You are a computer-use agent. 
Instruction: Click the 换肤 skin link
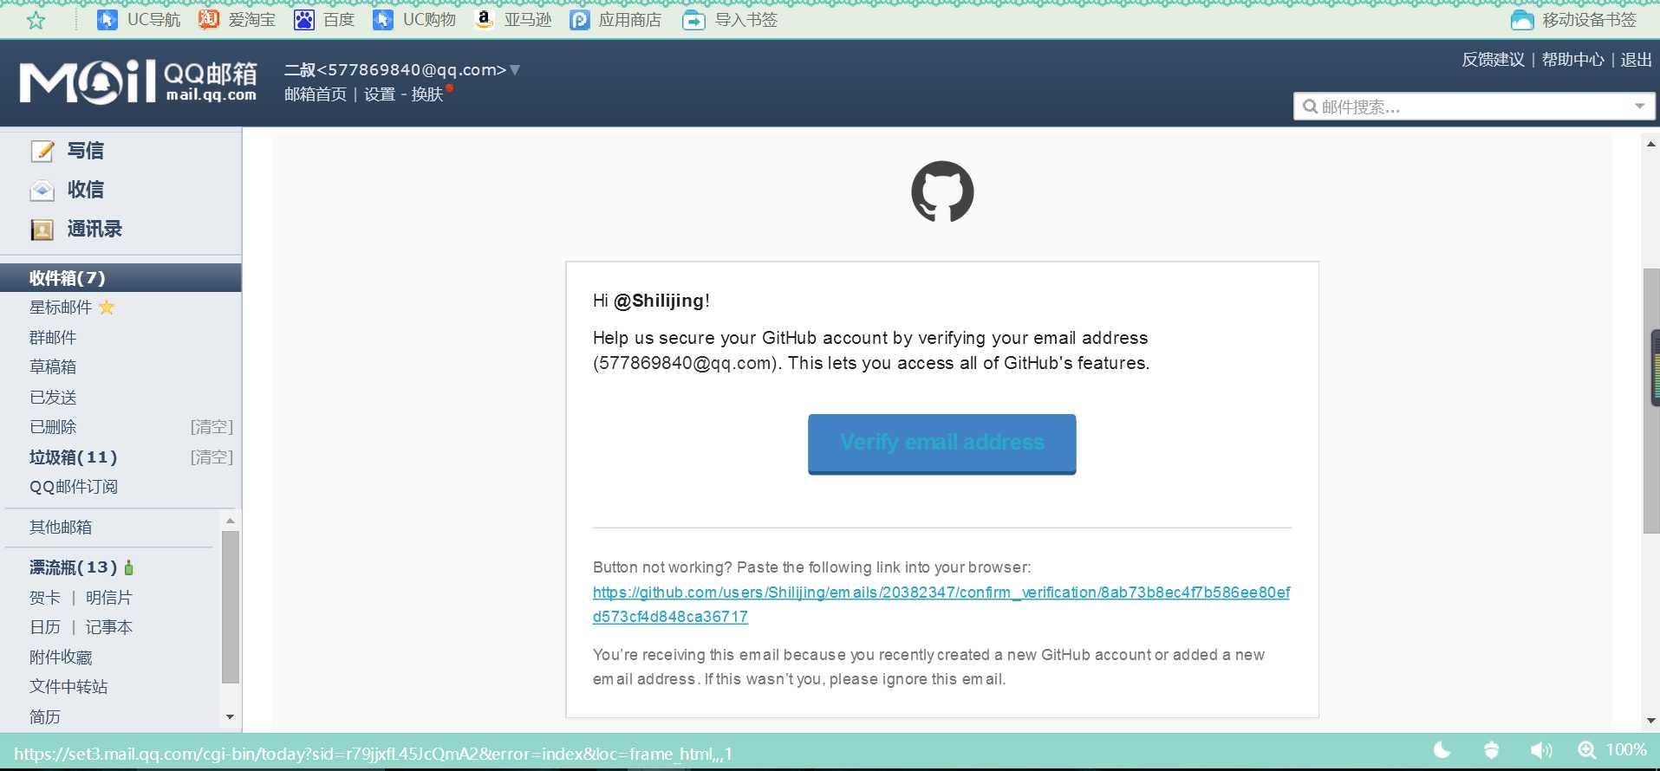click(x=426, y=94)
